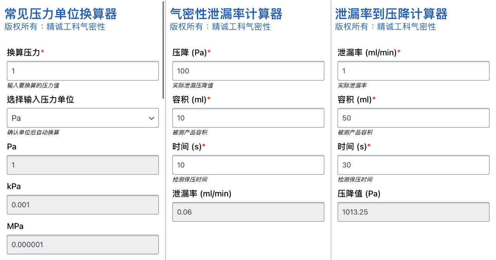Click the 泄漏率到压降计算器 title
Image resolution: width=496 pixels, height=260 pixels.
[391, 14]
